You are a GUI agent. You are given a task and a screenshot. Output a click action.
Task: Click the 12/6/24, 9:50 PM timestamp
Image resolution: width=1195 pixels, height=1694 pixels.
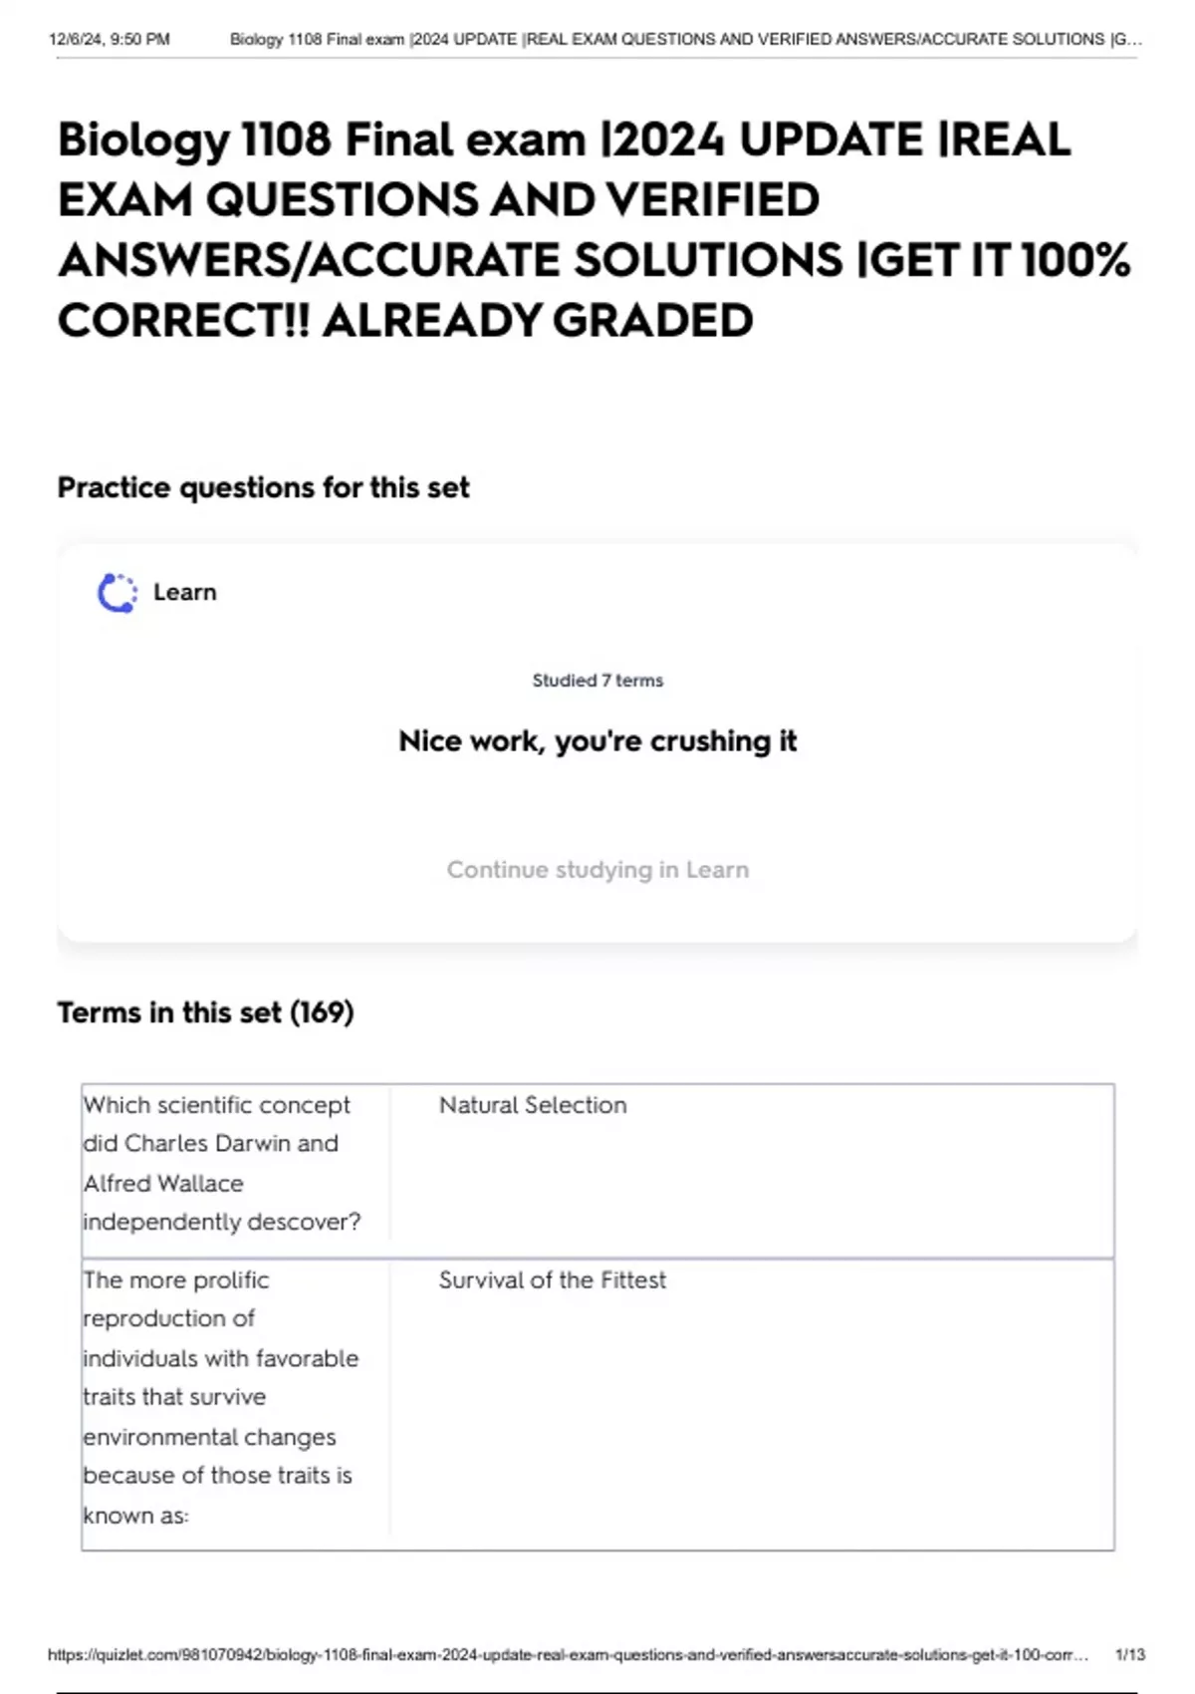coord(110,40)
